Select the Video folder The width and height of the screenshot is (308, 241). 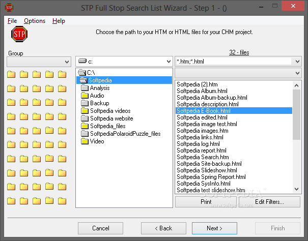[97, 141]
